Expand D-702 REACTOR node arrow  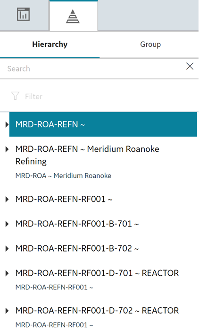tap(7, 311)
